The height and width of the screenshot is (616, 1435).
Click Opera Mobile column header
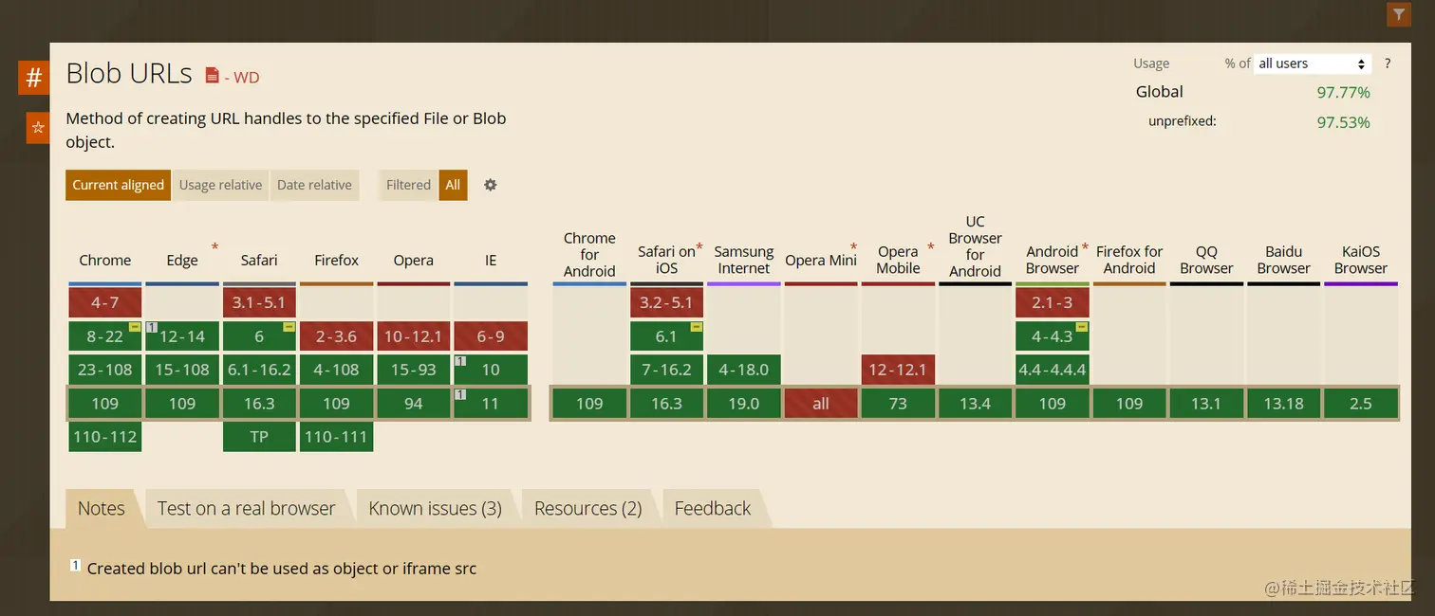pos(898,260)
